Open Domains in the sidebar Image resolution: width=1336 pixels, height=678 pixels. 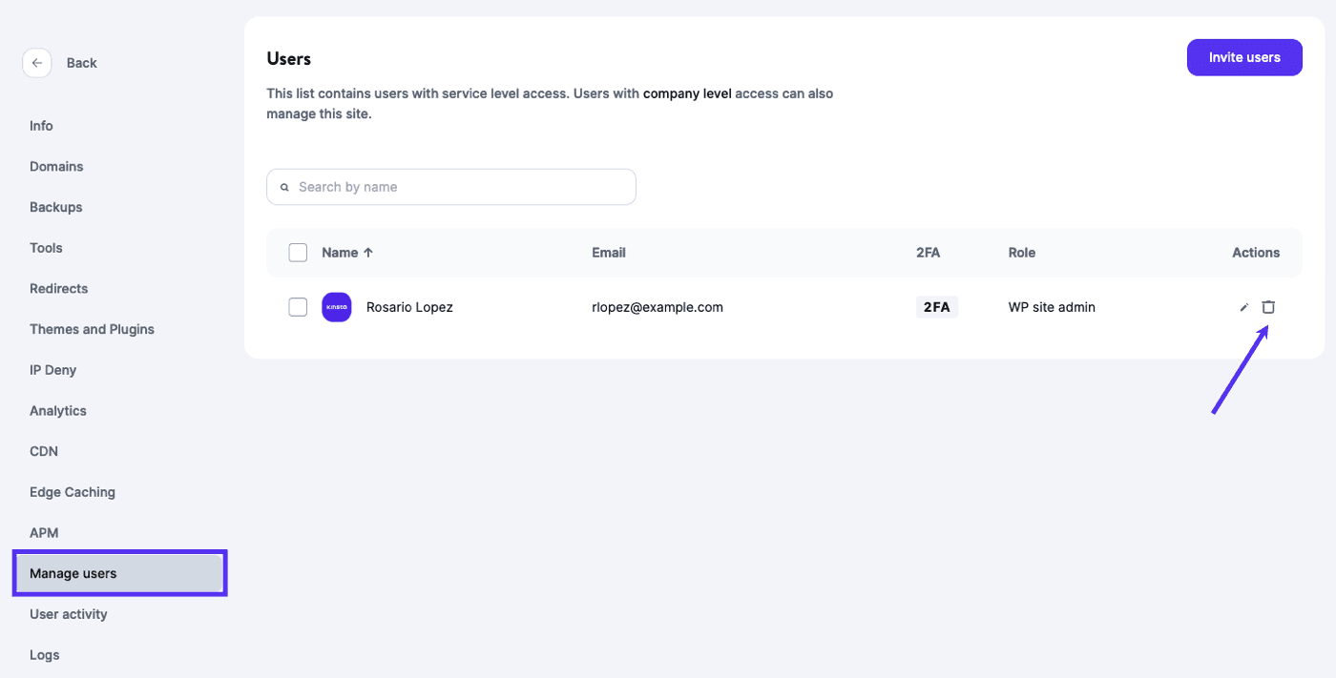point(55,166)
